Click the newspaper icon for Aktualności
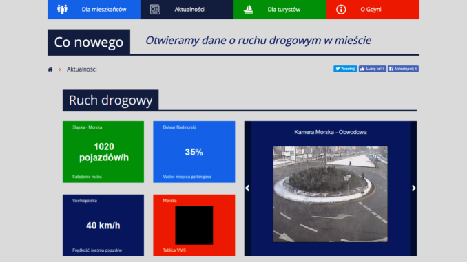 (155, 10)
